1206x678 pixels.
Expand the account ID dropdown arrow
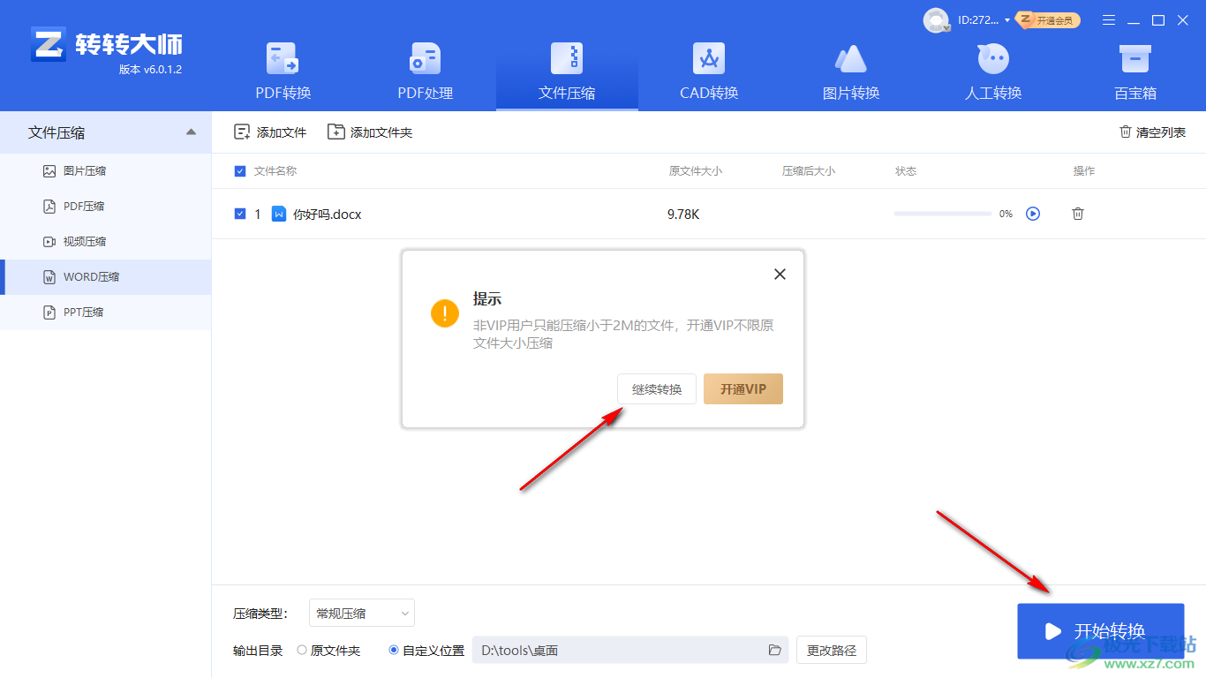pos(1007,20)
